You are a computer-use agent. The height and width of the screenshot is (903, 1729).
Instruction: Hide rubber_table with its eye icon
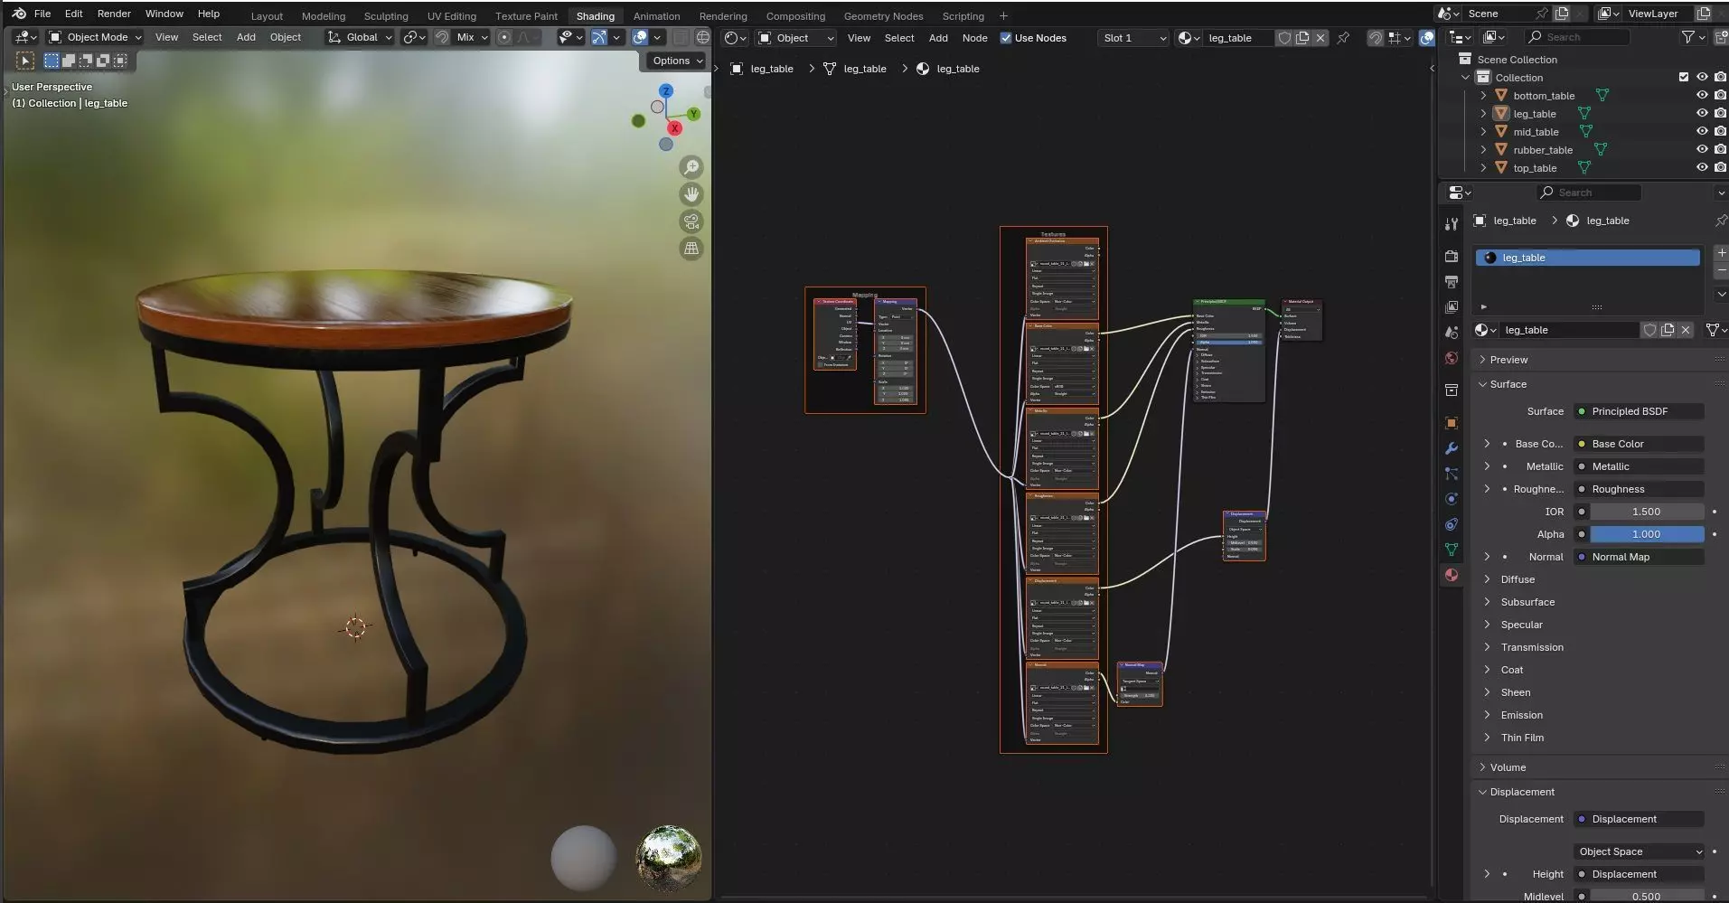coord(1702,149)
